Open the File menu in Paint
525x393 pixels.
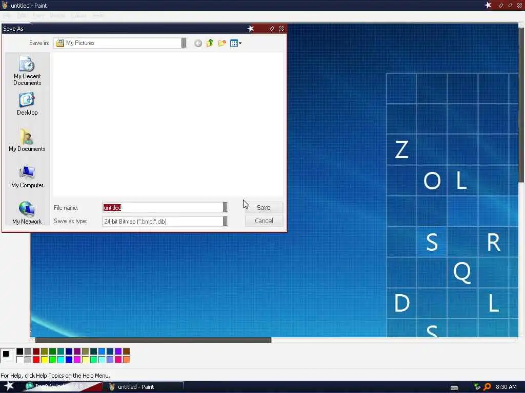coord(7,16)
